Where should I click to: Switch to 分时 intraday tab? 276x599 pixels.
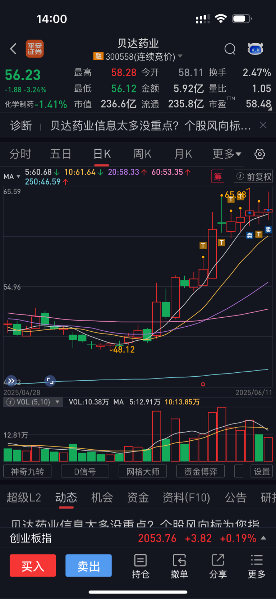coord(20,154)
